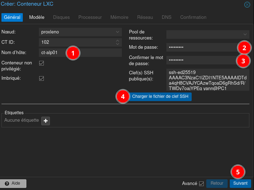Select the Général tab
The image size is (254, 190).
(12, 17)
